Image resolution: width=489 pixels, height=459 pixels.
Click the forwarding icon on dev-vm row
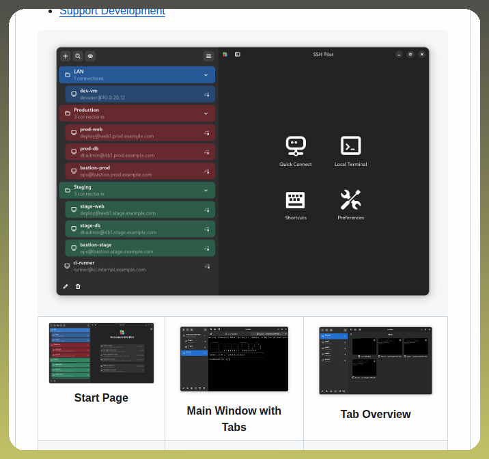pos(207,94)
